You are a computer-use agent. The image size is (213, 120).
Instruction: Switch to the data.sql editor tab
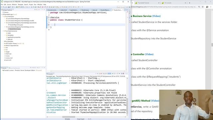point(95,10)
